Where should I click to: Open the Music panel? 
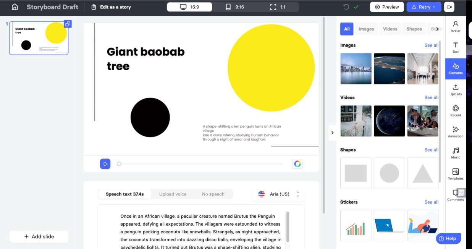[x=455, y=153]
